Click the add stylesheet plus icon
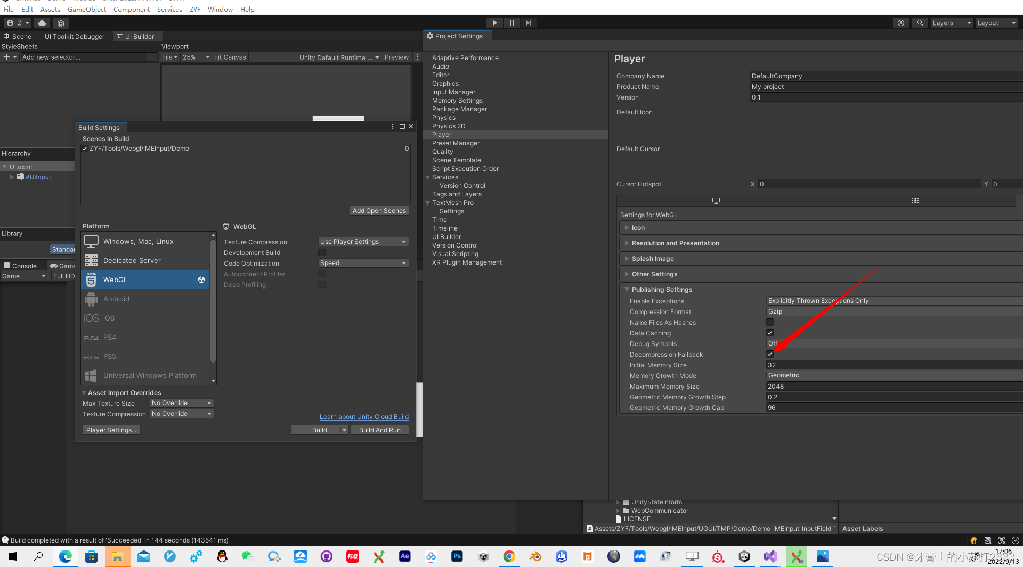Screen dimensions: 1023x567 click(6, 57)
